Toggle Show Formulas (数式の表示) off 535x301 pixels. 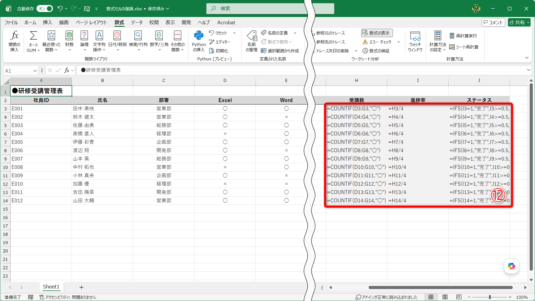(377, 33)
